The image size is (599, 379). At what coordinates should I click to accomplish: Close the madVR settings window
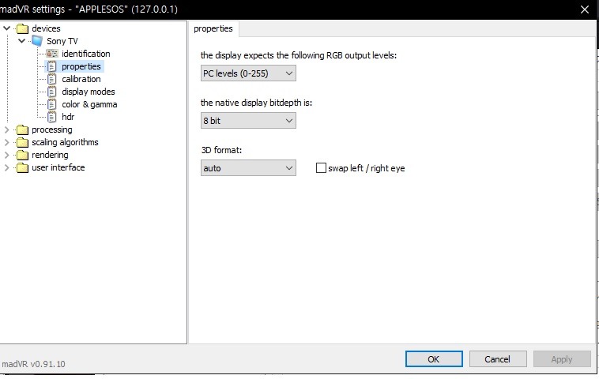click(x=584, y=9)
